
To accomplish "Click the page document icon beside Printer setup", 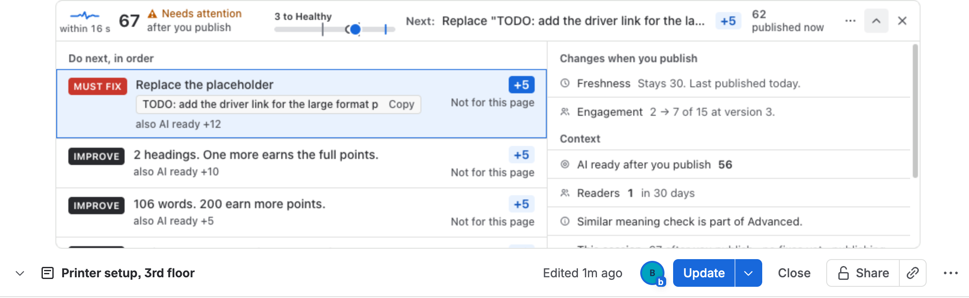I will (x=47, y=273).
